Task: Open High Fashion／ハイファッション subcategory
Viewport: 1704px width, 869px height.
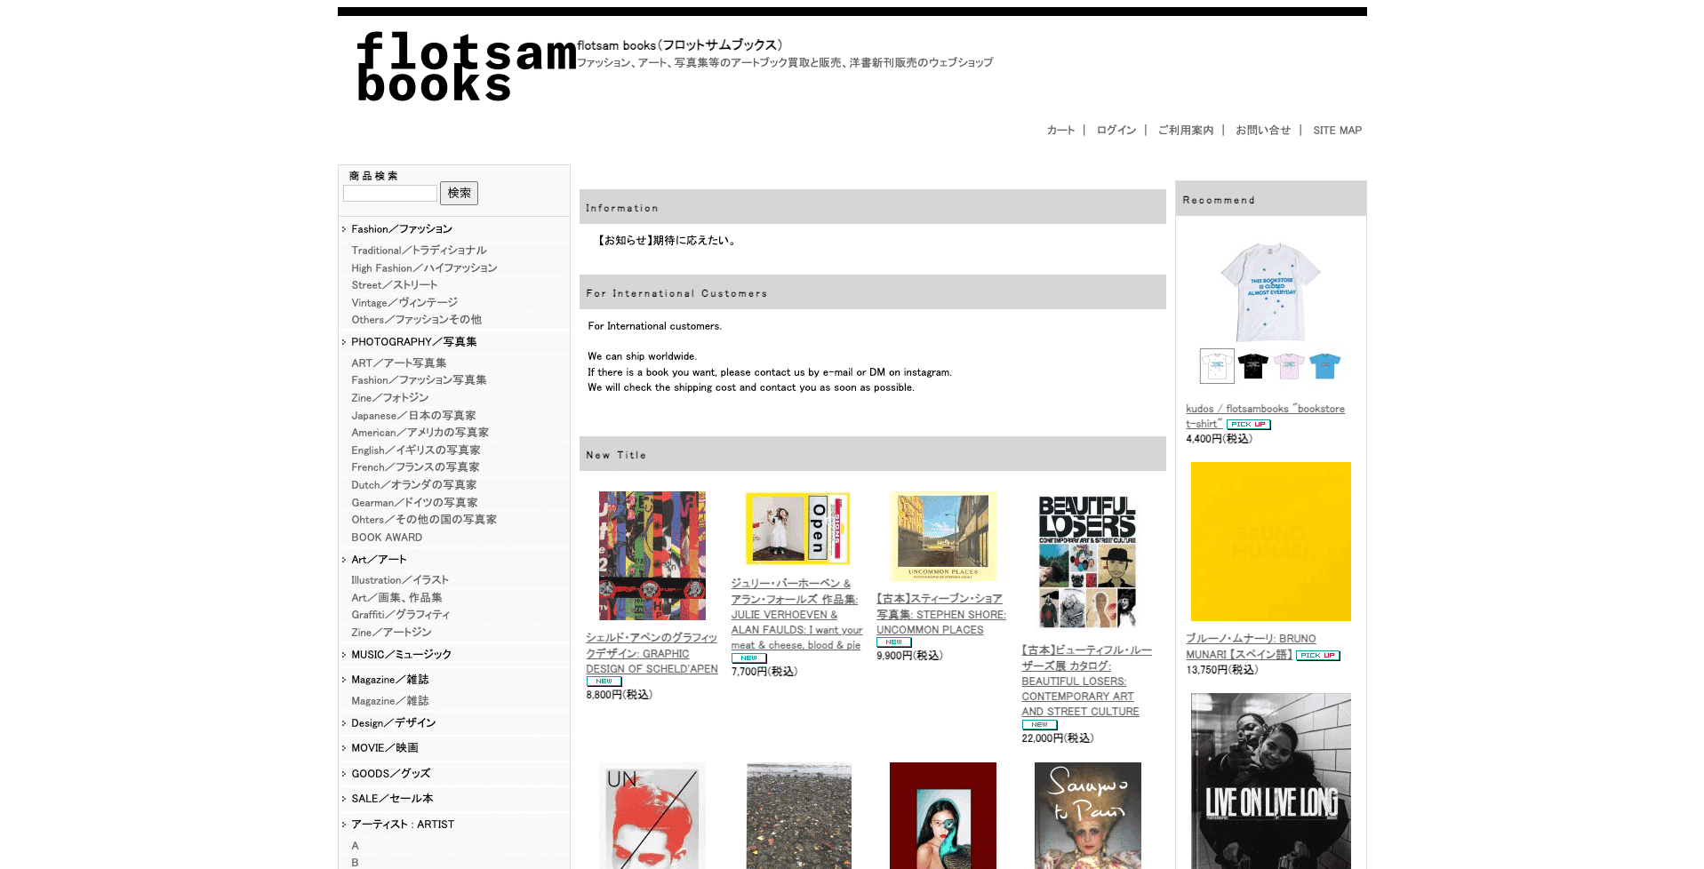Action: pyautogui.click(x=424, y=268)
